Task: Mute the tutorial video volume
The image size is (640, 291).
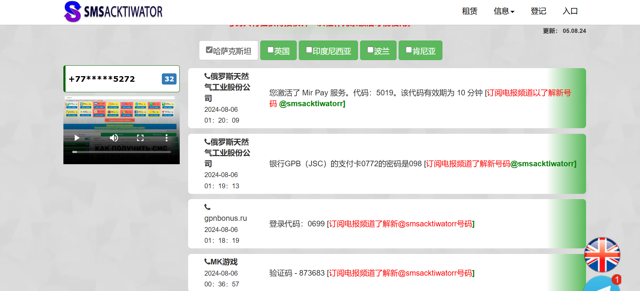Action: point(114,138)
